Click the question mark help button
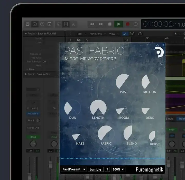185x180 pixels. click(x=107, y=169)
